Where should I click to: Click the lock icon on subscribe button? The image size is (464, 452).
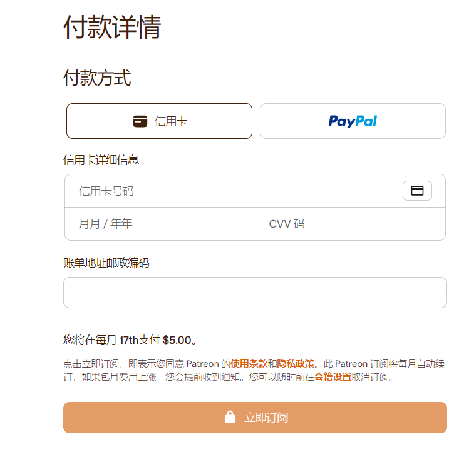coord(230,417)
